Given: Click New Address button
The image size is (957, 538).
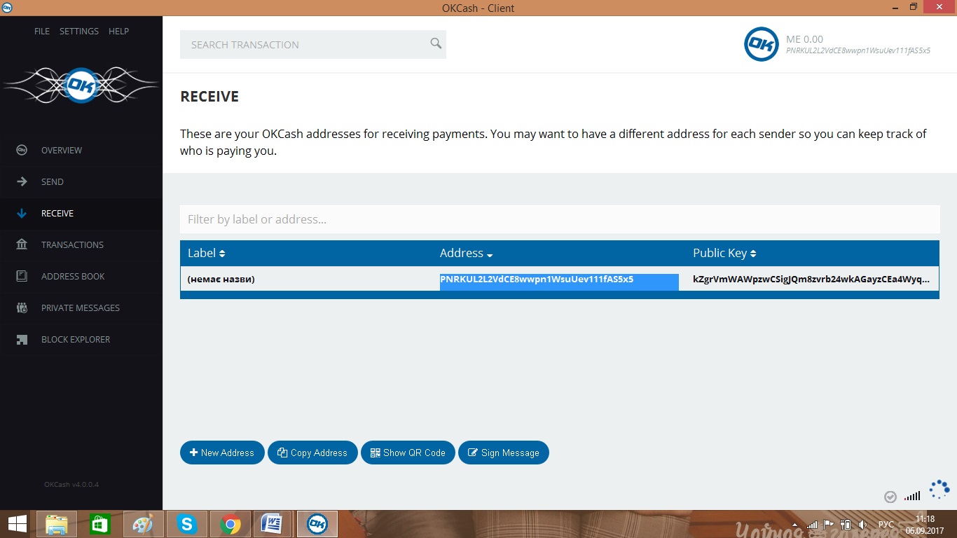Looking at the screenshot, I should pos(222,453).
